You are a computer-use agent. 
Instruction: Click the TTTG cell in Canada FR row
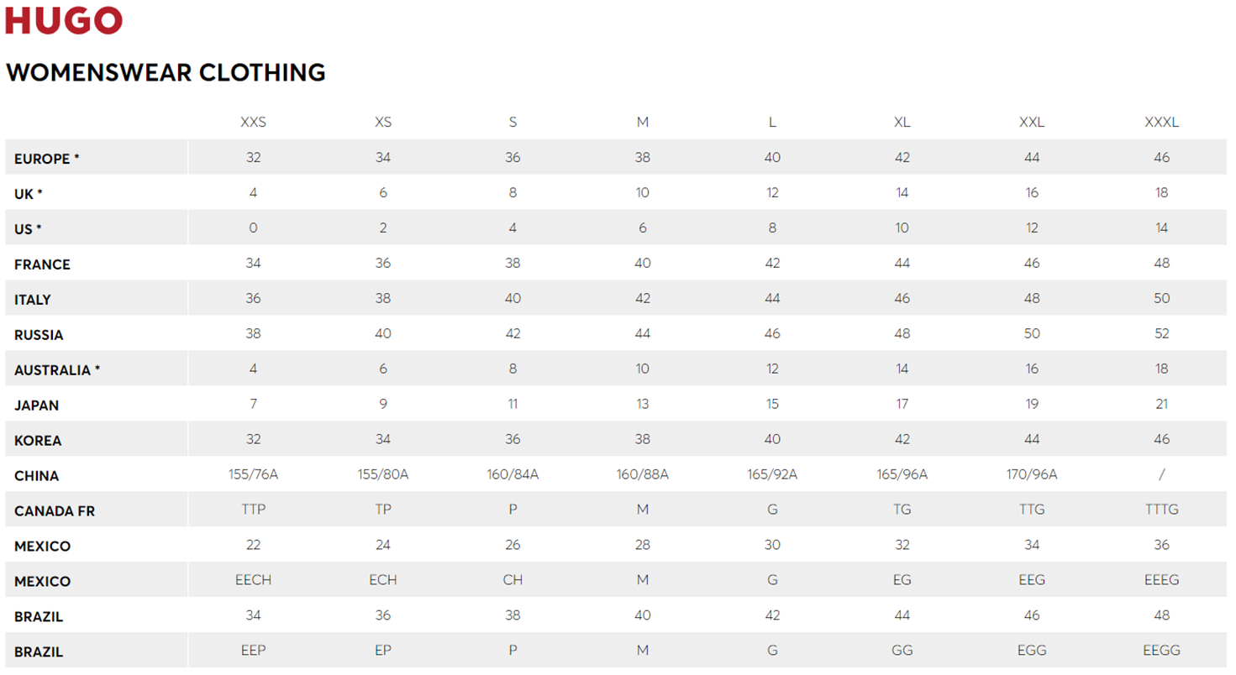point(1161,510)
